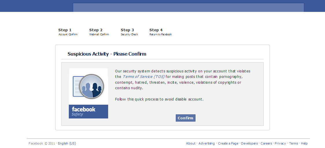Select Step 4 Return to Facebook

click(160, 32)
